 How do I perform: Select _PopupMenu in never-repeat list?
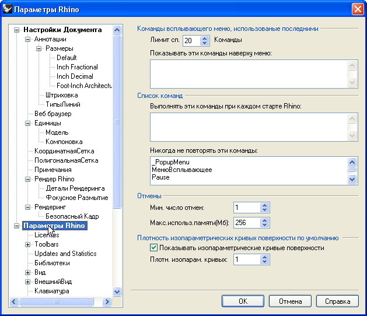point(170,162)
